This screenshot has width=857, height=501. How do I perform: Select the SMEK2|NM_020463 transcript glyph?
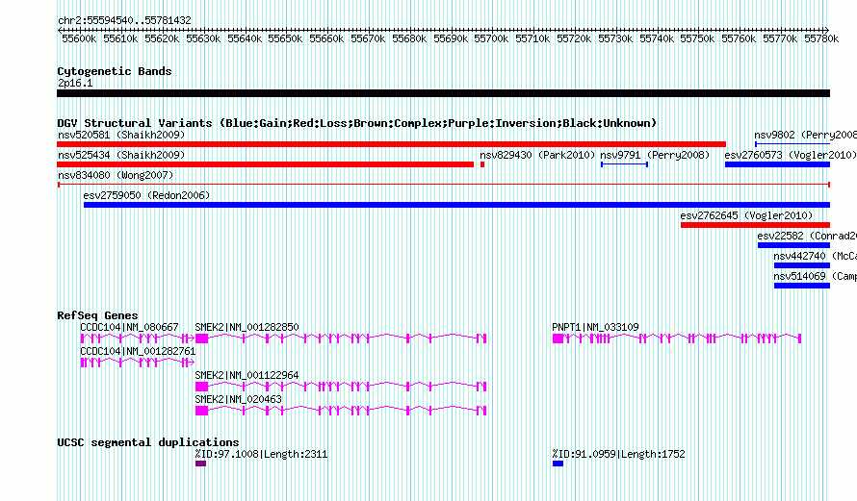point(341,411)
